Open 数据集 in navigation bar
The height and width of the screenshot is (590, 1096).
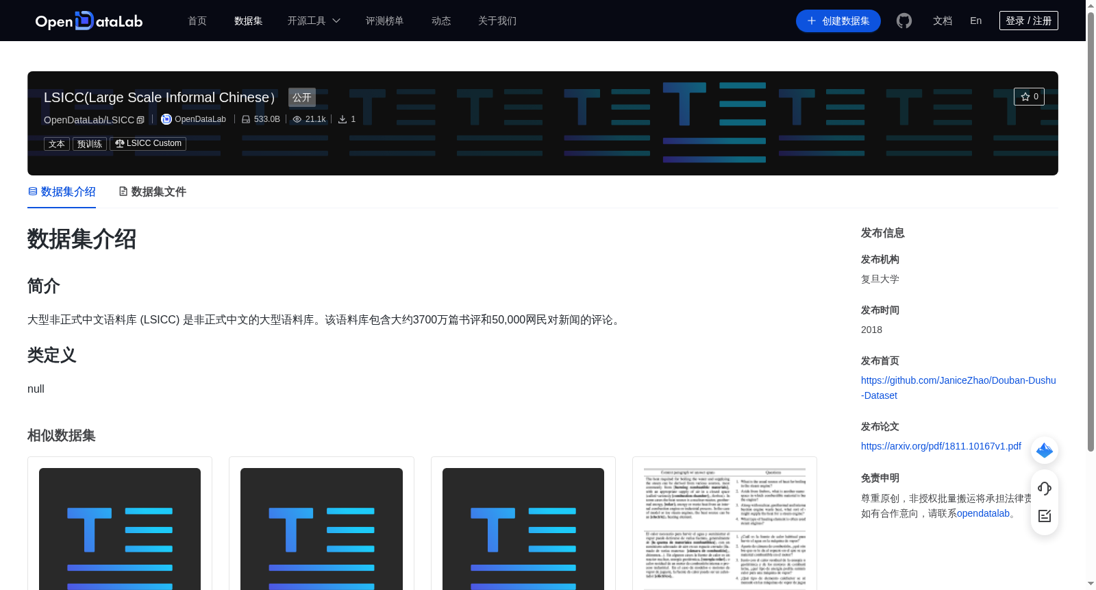[248, 21]
